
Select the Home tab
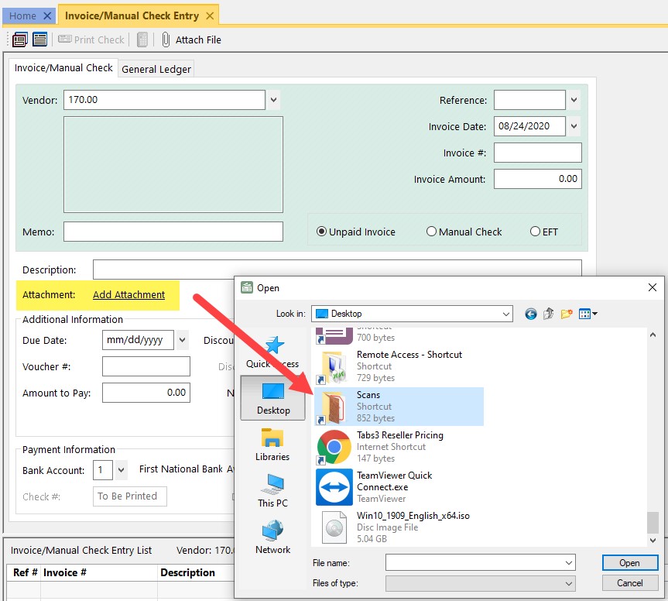click(x=23, y=15)
